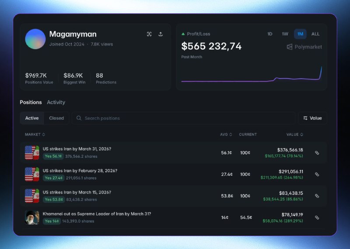
Task: Switch the chart to ALL timeframe
Action: coord(315,34)
